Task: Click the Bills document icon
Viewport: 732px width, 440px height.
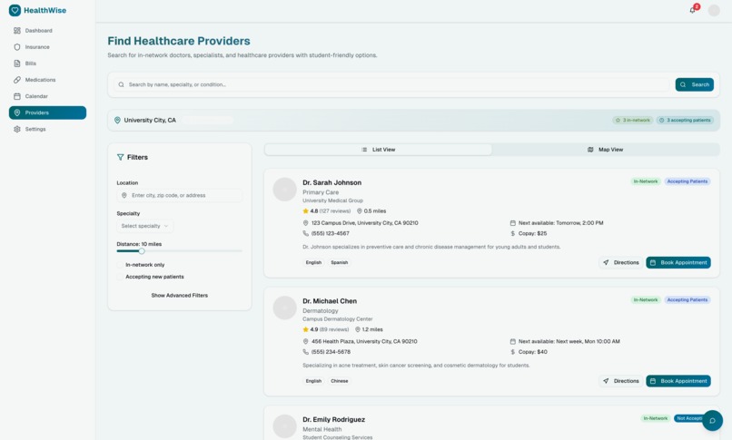Action: 17,64
